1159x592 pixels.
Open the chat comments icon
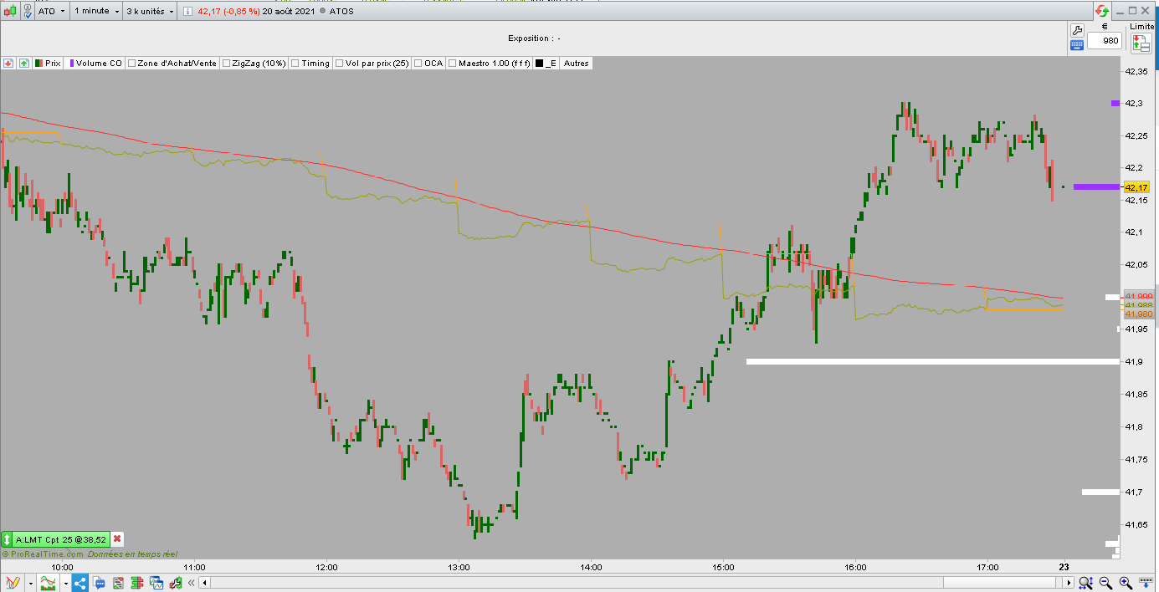pyautogui.click(x=100, y=583)
